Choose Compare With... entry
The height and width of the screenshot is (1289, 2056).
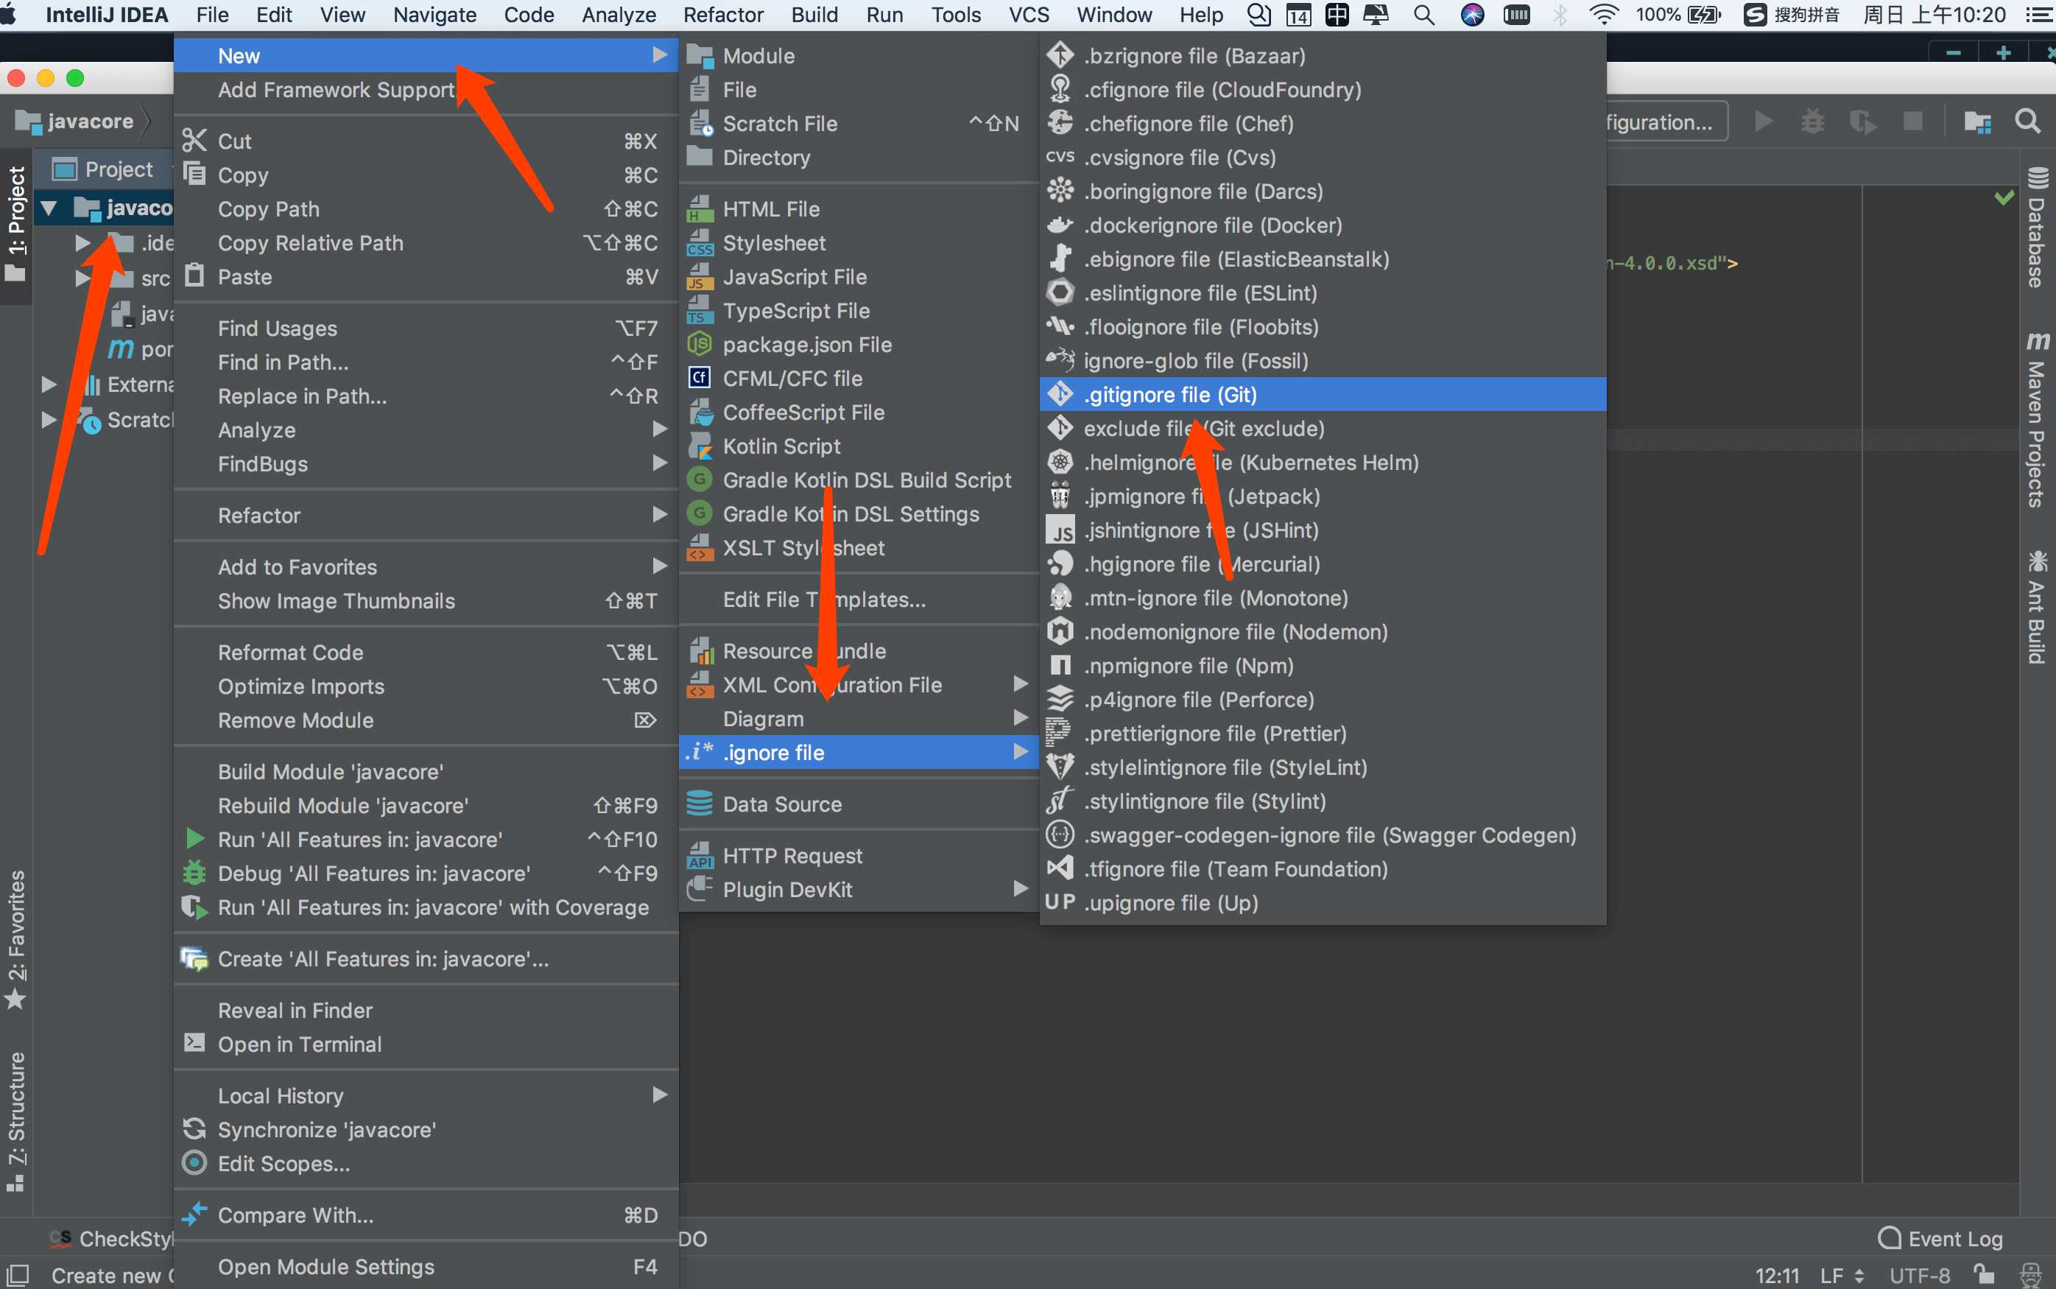point(426,1214)
